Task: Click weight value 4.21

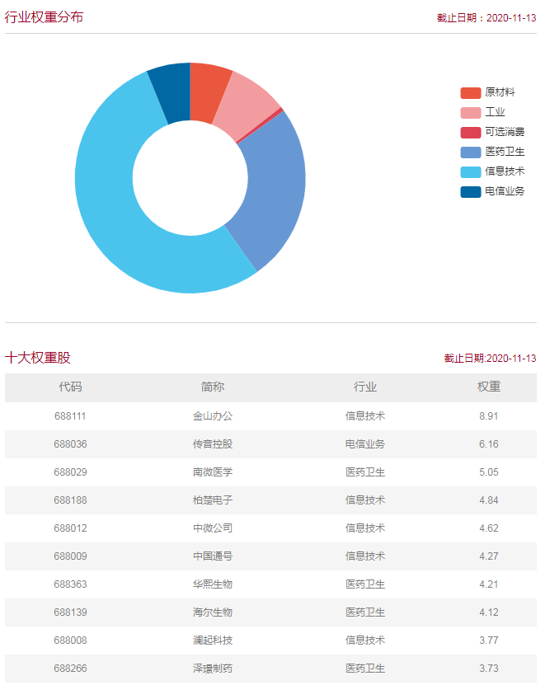Action: click(489, 584)
